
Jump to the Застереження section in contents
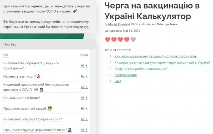click(125, 75)
